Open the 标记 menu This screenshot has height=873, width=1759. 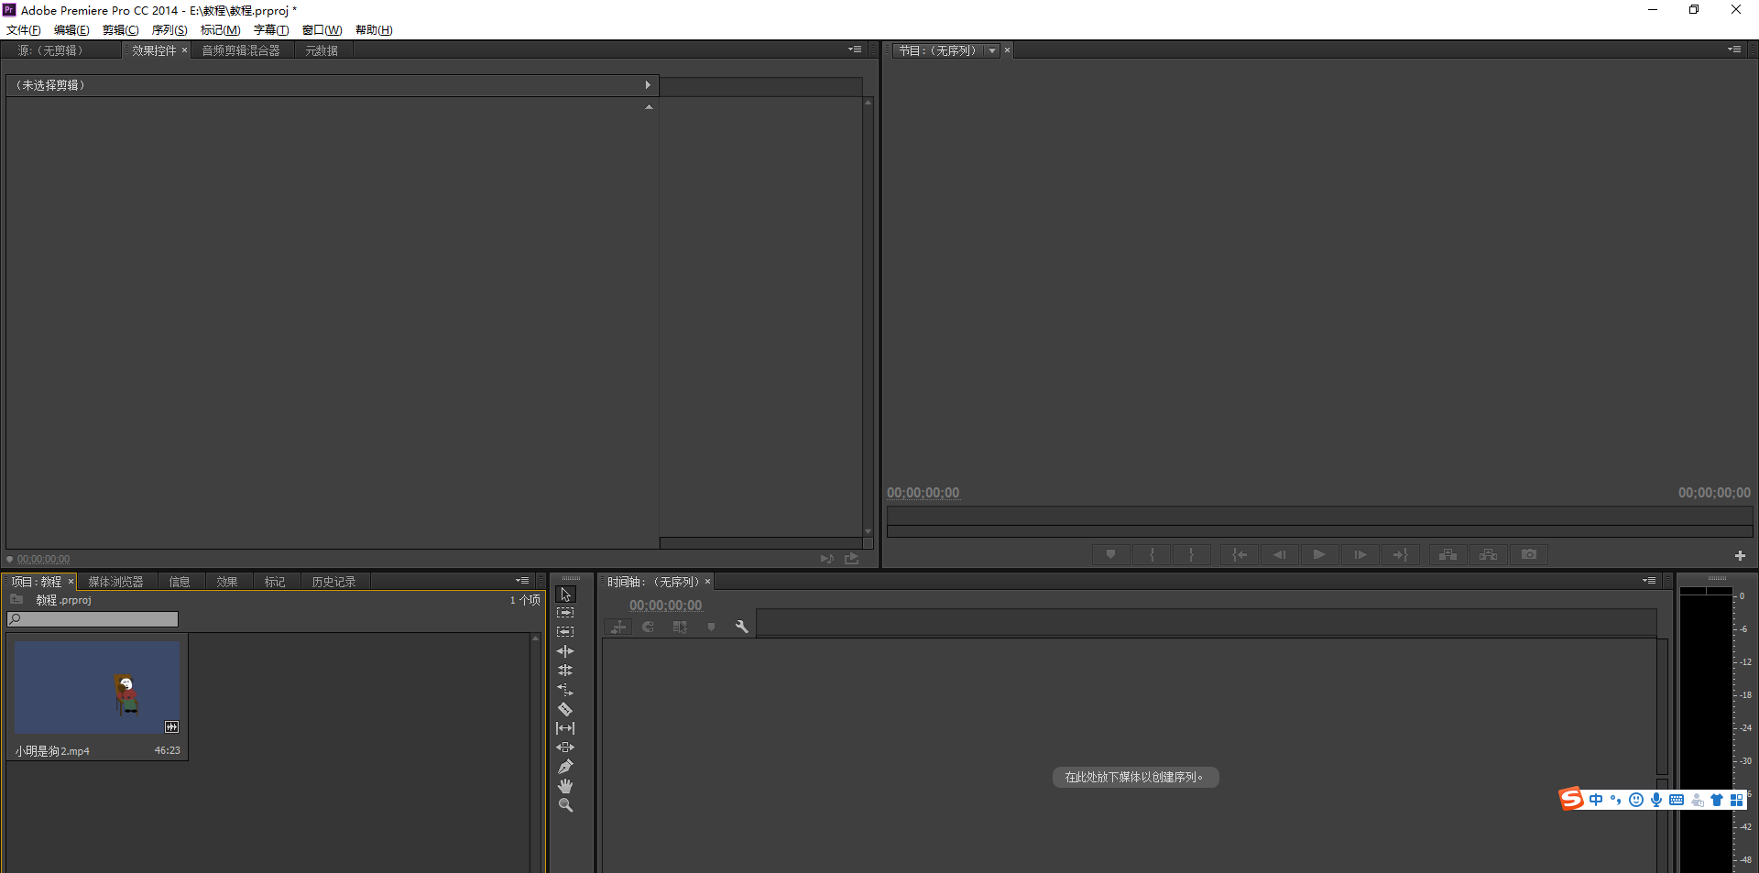click(221, 30)
